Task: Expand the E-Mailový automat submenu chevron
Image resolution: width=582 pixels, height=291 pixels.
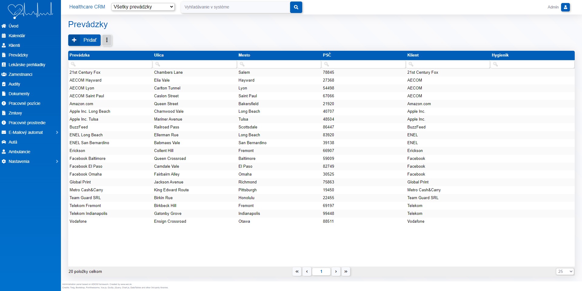Action: click(57, 132)
